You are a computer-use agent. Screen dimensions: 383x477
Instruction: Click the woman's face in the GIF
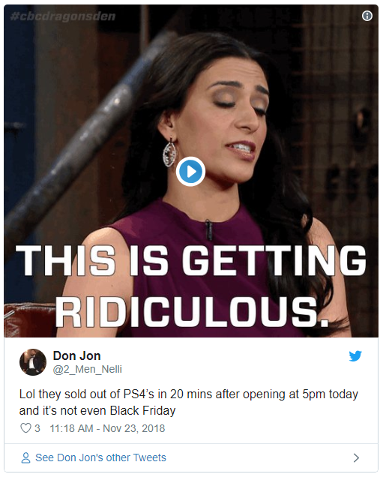tap(223, 117)
